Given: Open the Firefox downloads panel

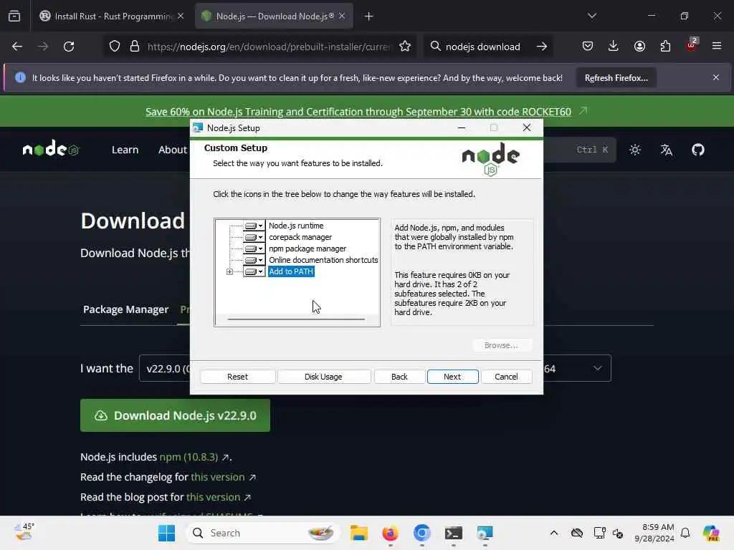Looking at the screenshot, I should 614,47.
